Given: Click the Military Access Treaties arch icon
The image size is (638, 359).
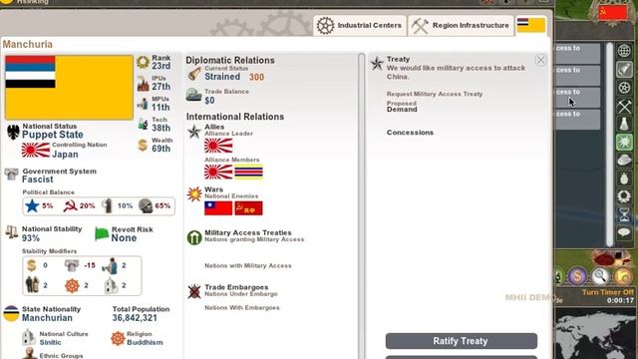Looking at the screenshot, I should click(x=194, y=237).
